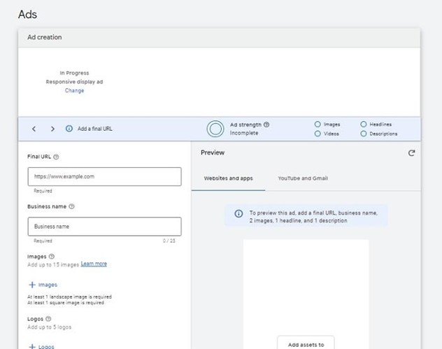The image size is (442, 349).
Task: Click the help icon beside Images label
Action: (52, 257)
